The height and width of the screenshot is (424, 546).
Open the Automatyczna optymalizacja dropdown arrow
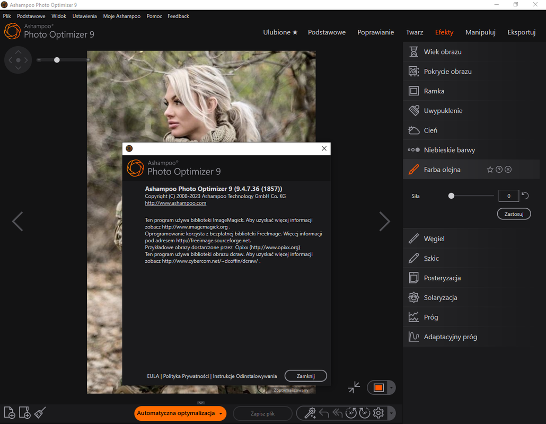click(x=221, y=413)
